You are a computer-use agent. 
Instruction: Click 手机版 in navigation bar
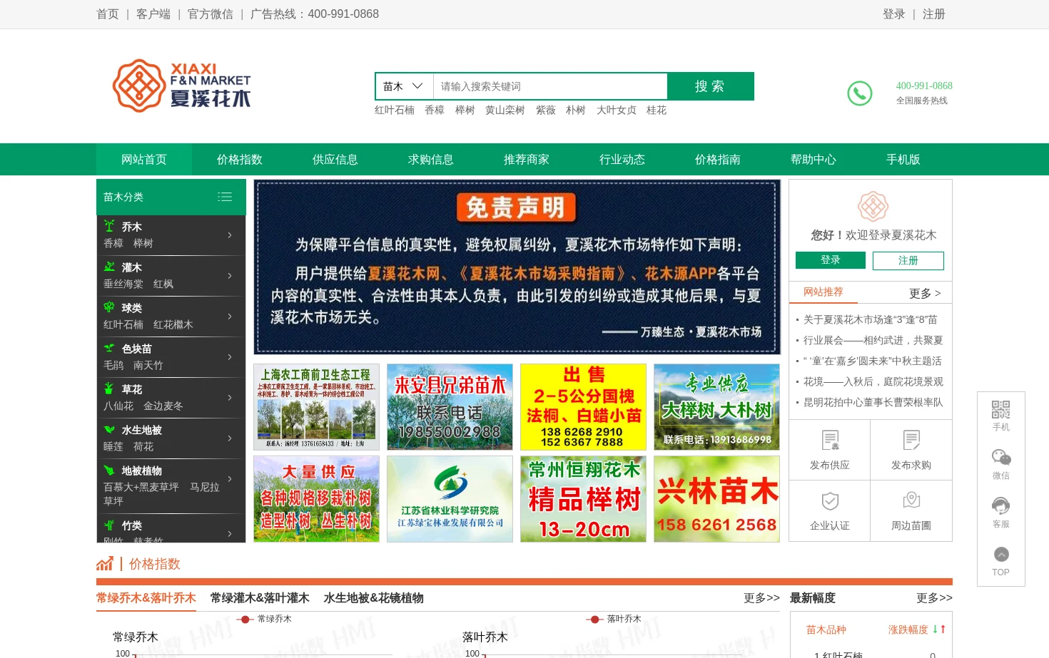point(903,159)
